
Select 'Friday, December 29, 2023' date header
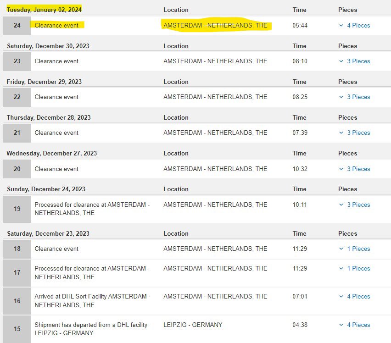pos(44,82)
